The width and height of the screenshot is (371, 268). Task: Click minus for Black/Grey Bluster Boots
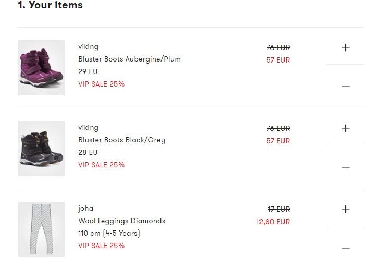(345, 167)
